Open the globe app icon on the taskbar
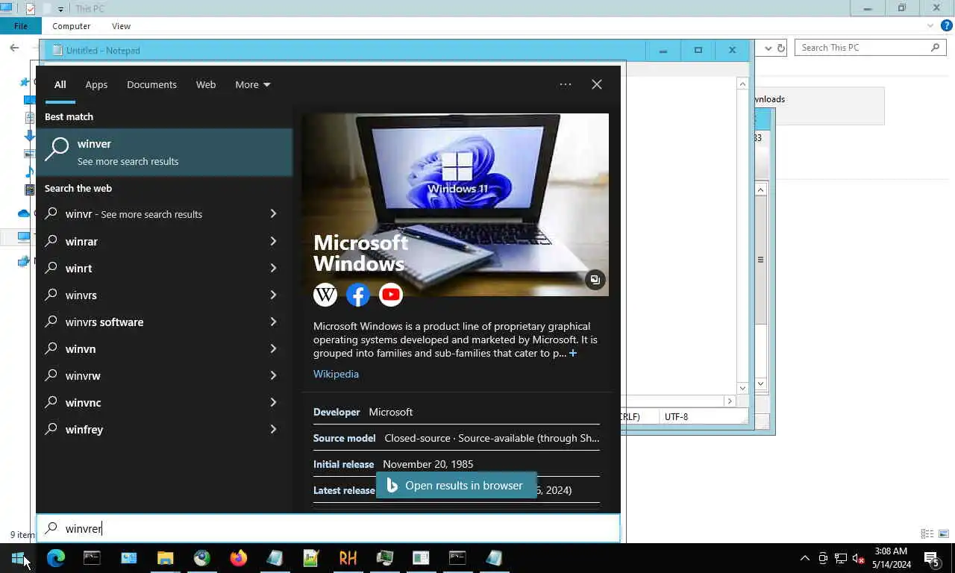This screenshot has width=955, height=573. pyautogui.click(x=201, y=558)
